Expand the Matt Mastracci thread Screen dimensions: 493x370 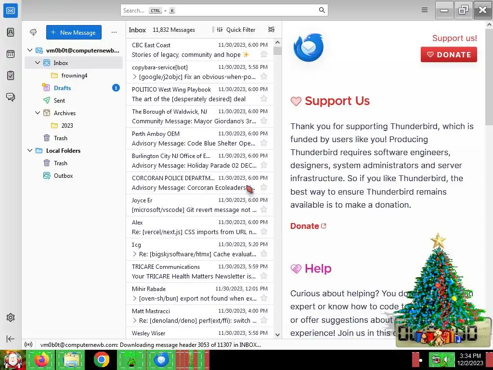135,320
